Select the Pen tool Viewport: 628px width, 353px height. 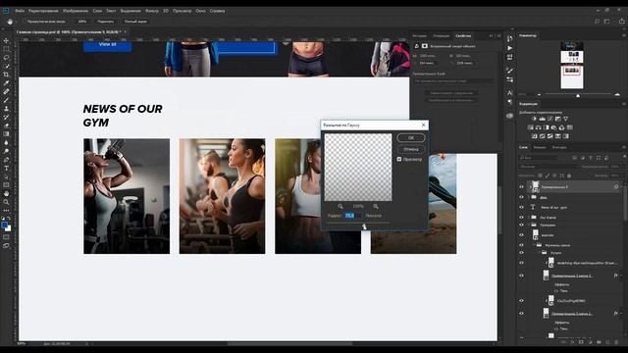[6, 159]
